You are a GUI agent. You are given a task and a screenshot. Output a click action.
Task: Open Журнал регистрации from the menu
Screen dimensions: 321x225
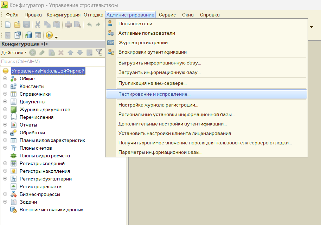coord(207,43)
